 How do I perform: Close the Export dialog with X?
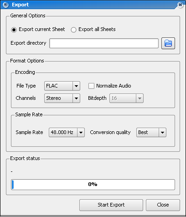pyautogui.click(x=180, y=5)
